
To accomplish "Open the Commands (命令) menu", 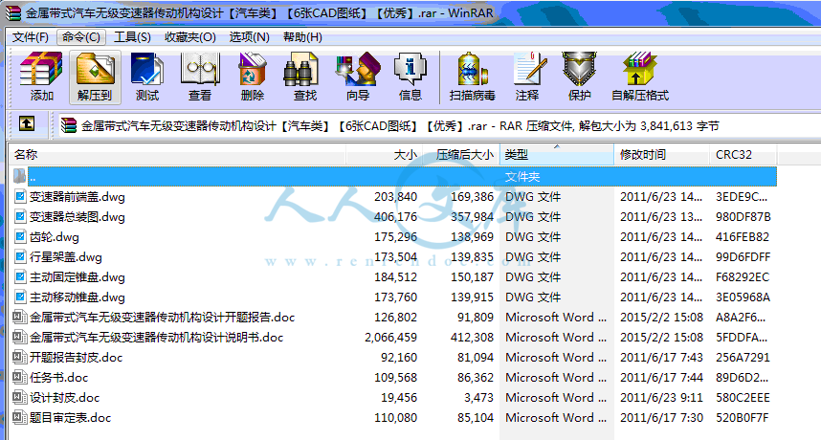I will coord(81,37).
